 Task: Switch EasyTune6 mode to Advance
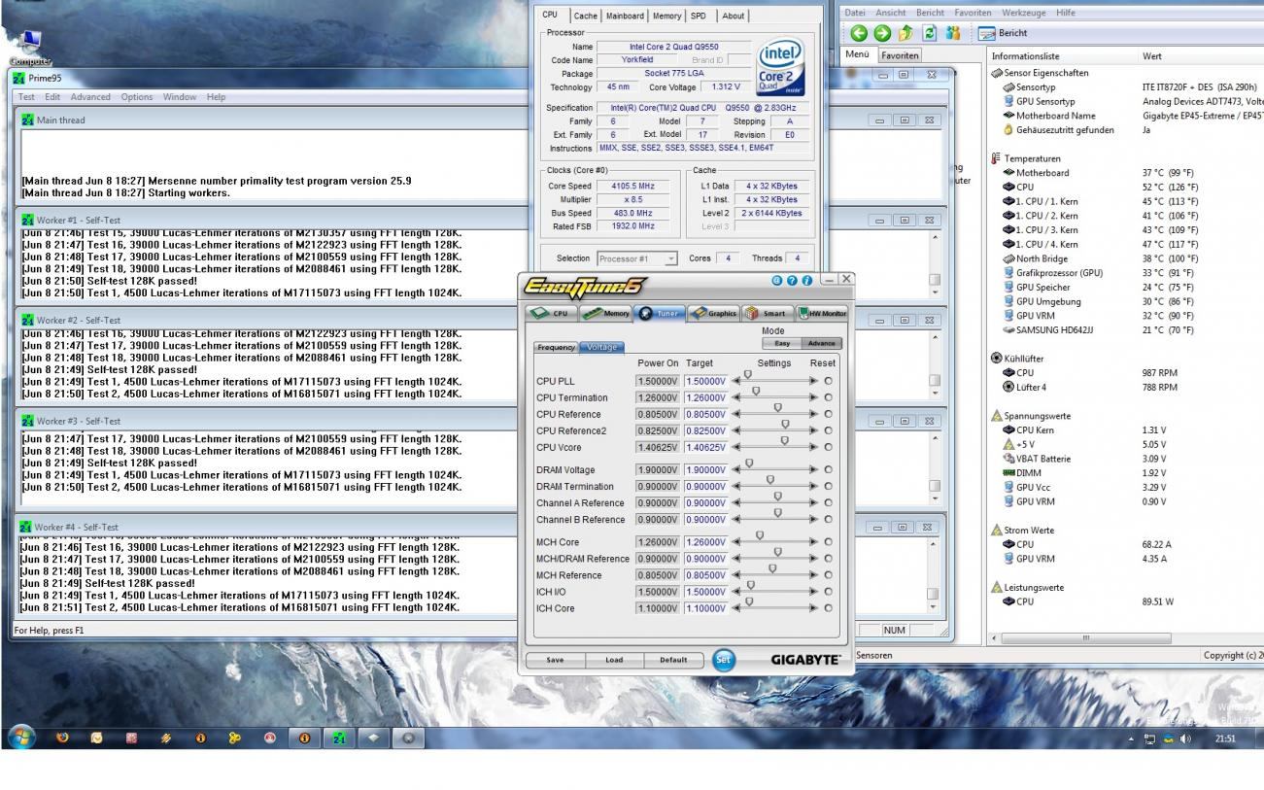point(821,343)
